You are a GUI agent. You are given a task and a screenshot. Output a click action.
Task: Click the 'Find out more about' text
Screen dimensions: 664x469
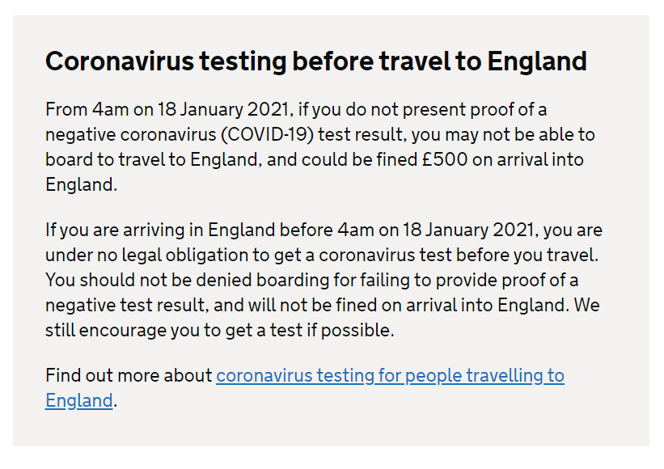tap(129, 375)
